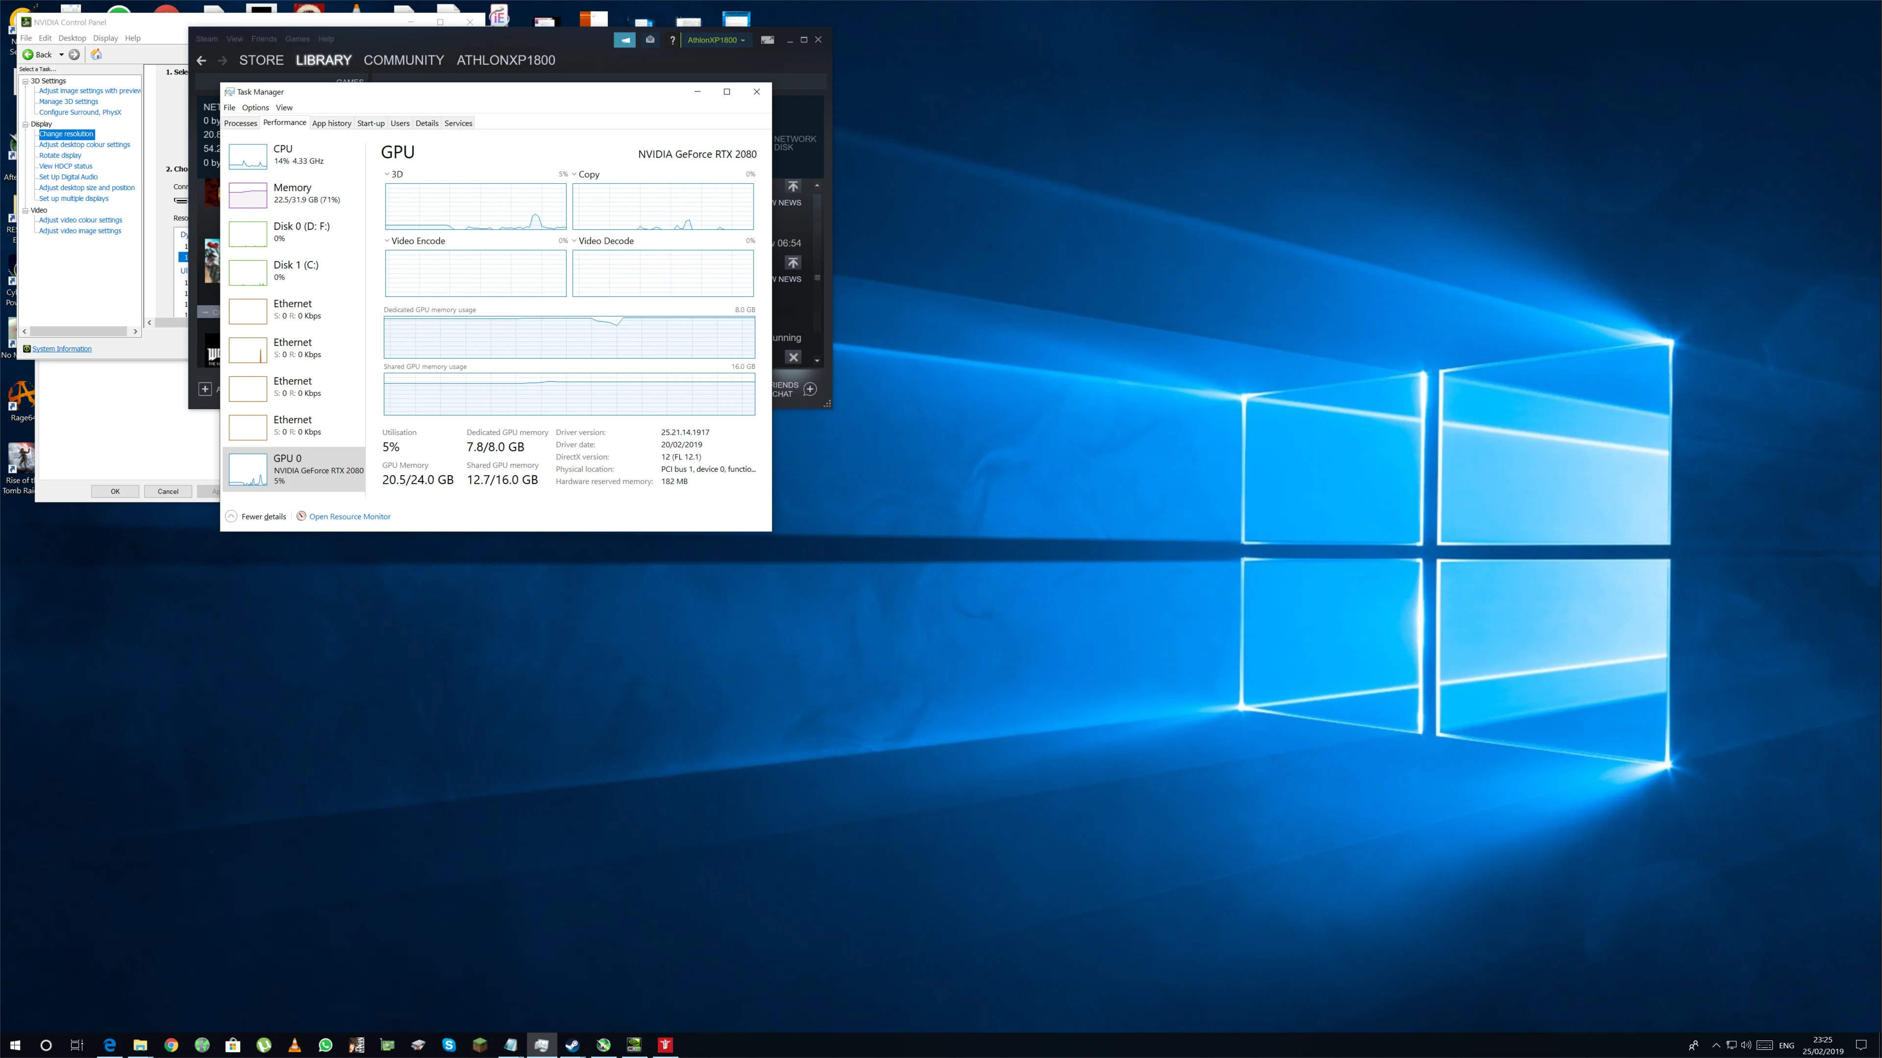Open Skype from the taskbar
Image resolution: width=1882 pixels, height=1058 pixels.
point(448,1045)
